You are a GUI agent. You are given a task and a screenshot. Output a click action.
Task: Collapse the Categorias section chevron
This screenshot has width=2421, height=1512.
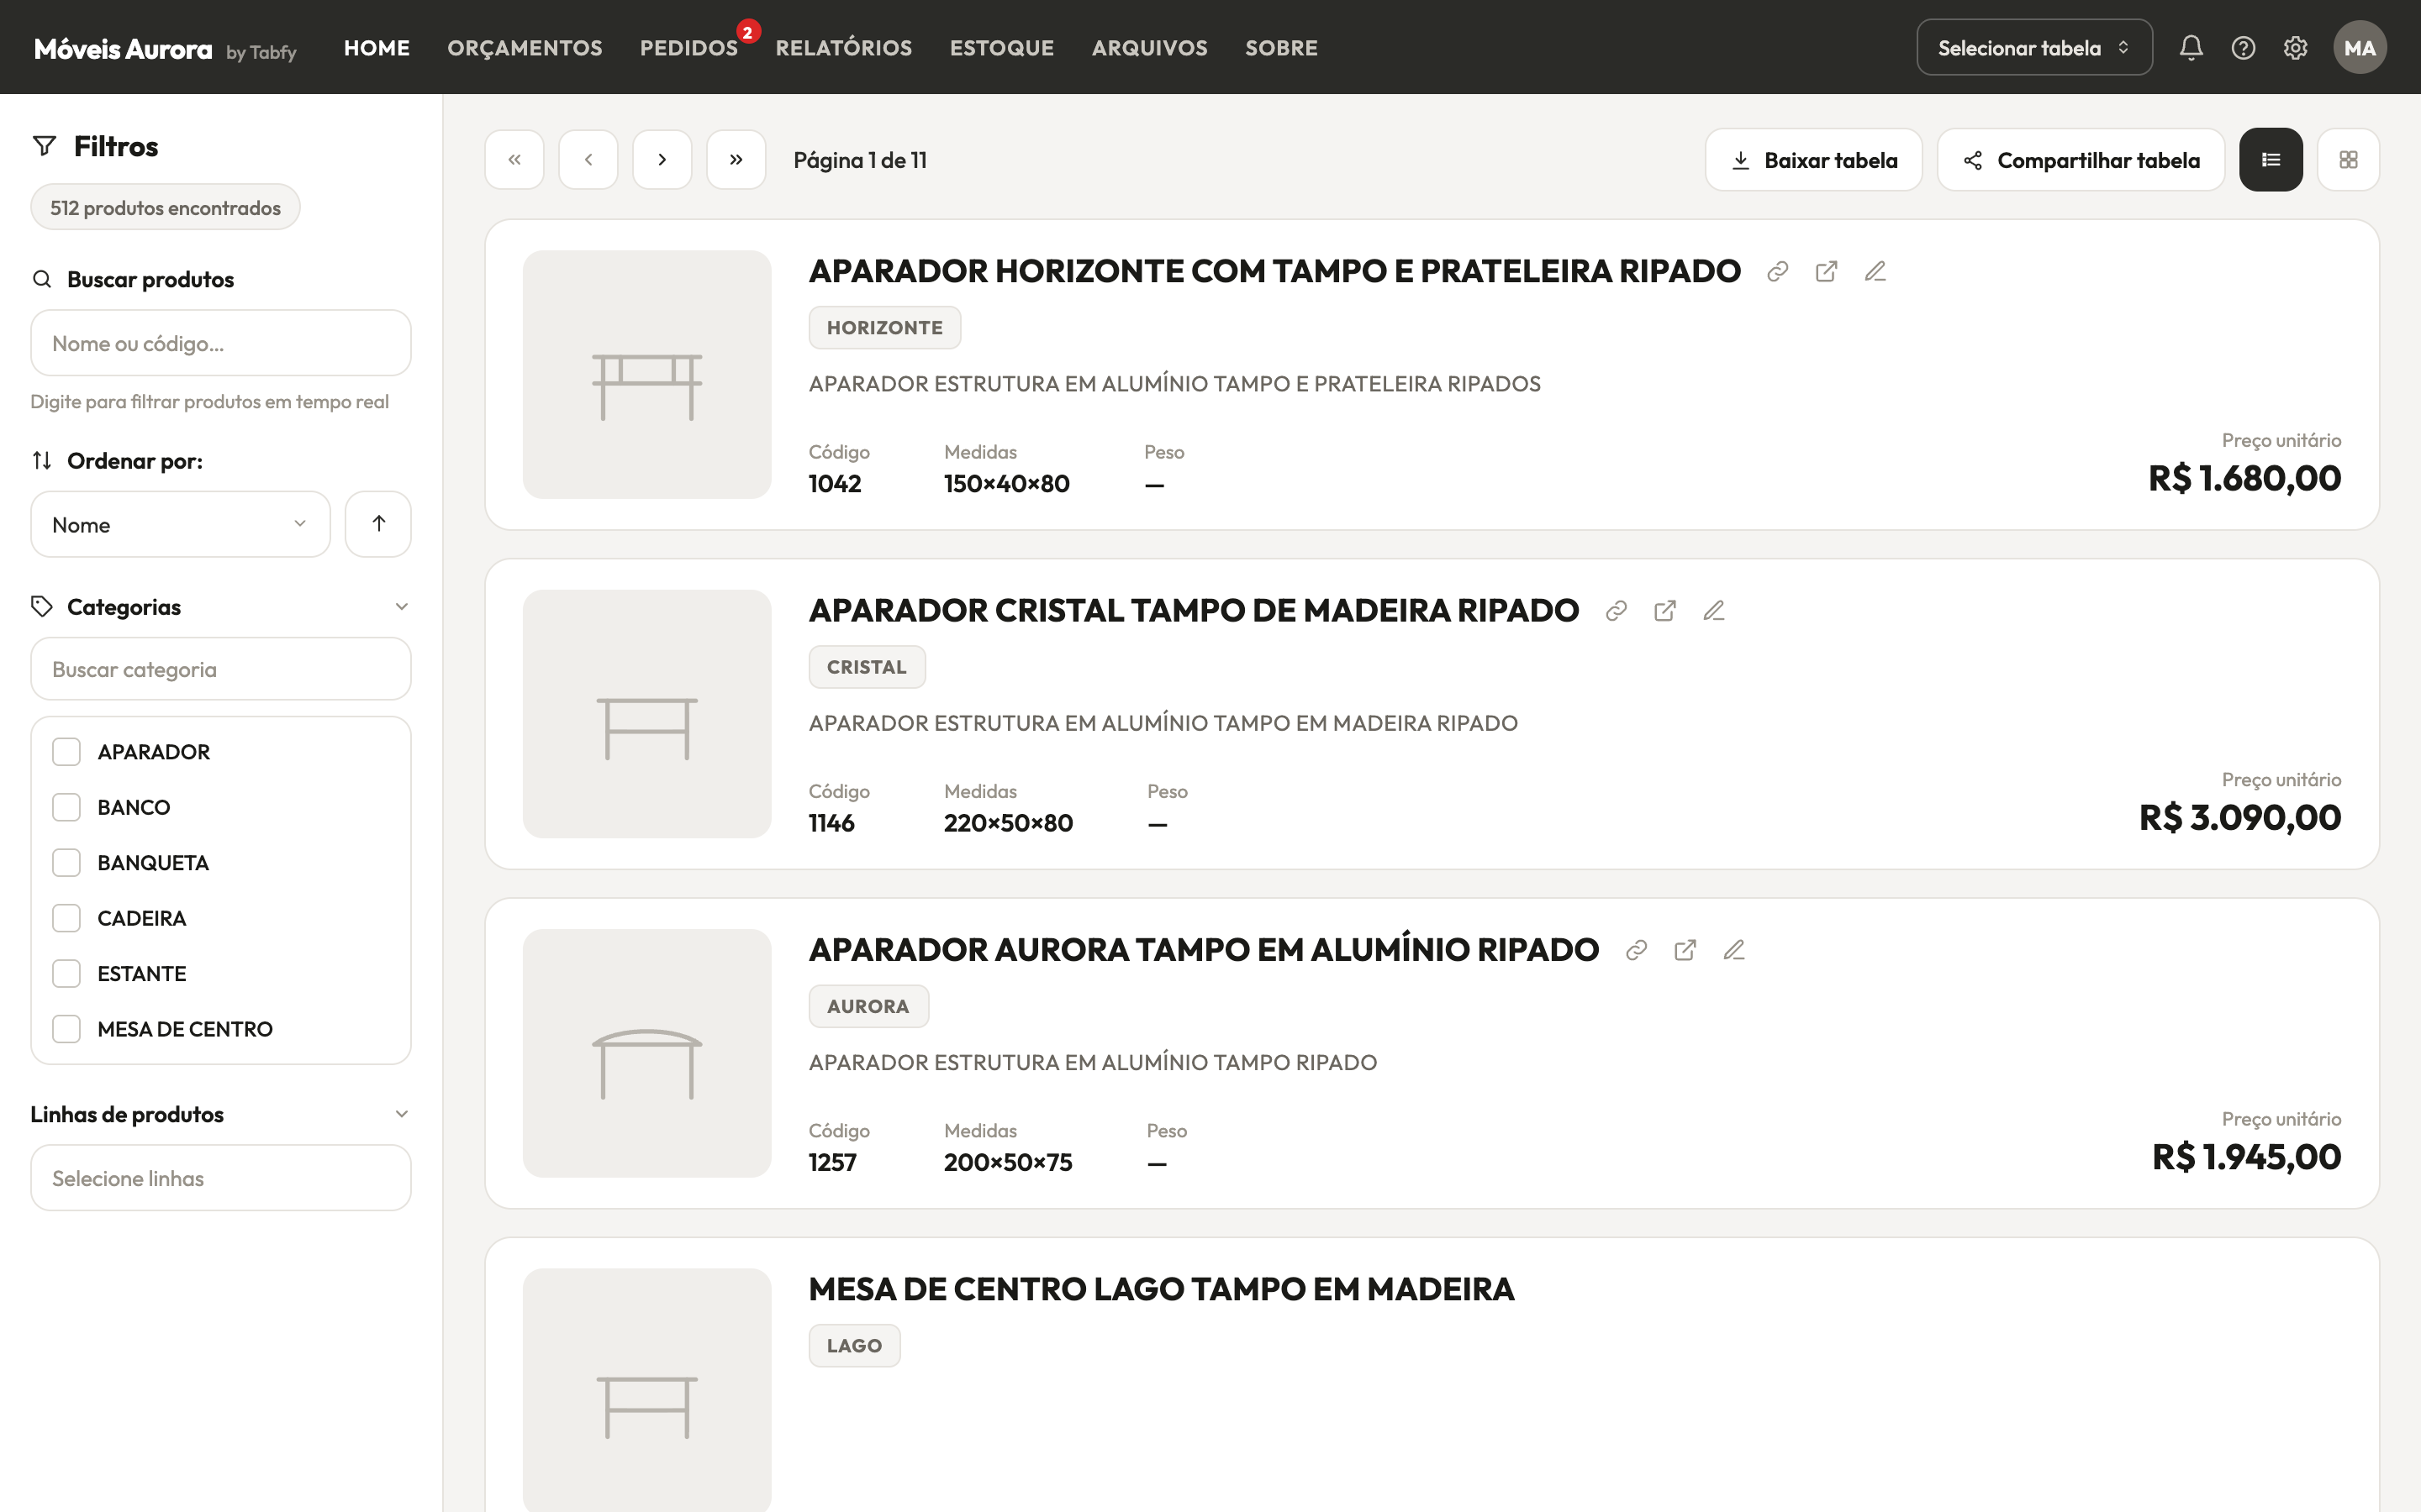pyautogui.click(x=401, y=606)
